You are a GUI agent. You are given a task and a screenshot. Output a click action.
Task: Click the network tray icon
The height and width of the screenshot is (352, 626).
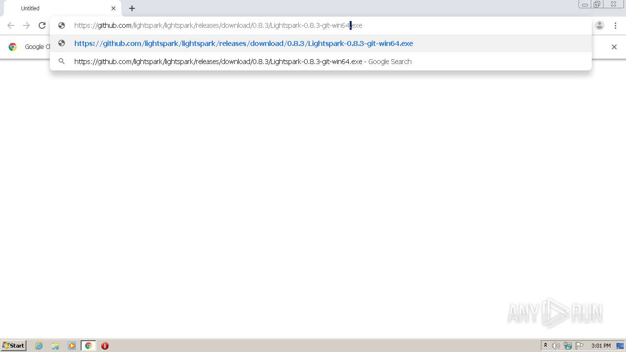coord(568,346)
